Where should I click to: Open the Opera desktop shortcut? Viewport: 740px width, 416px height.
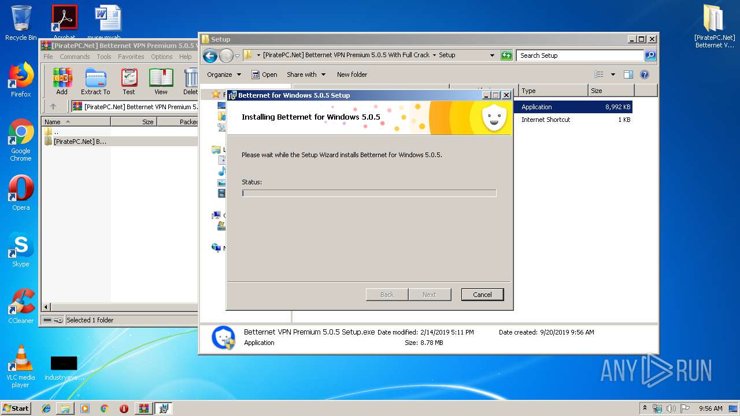21,193
